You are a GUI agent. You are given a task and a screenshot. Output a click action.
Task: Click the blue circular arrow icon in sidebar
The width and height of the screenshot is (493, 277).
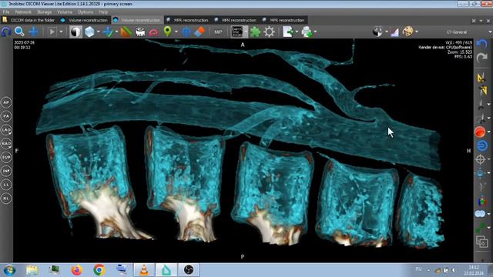(481, 145)
